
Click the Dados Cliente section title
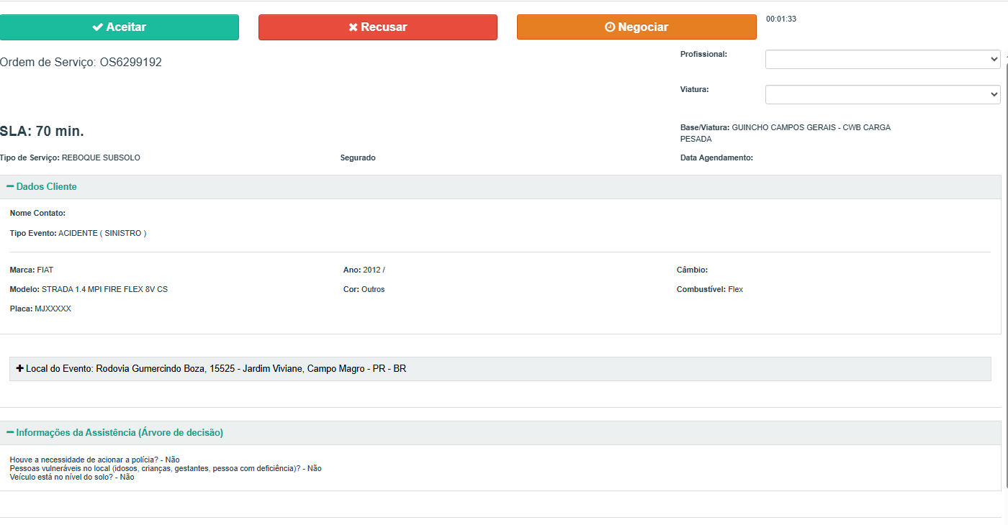tap(46, 187)
